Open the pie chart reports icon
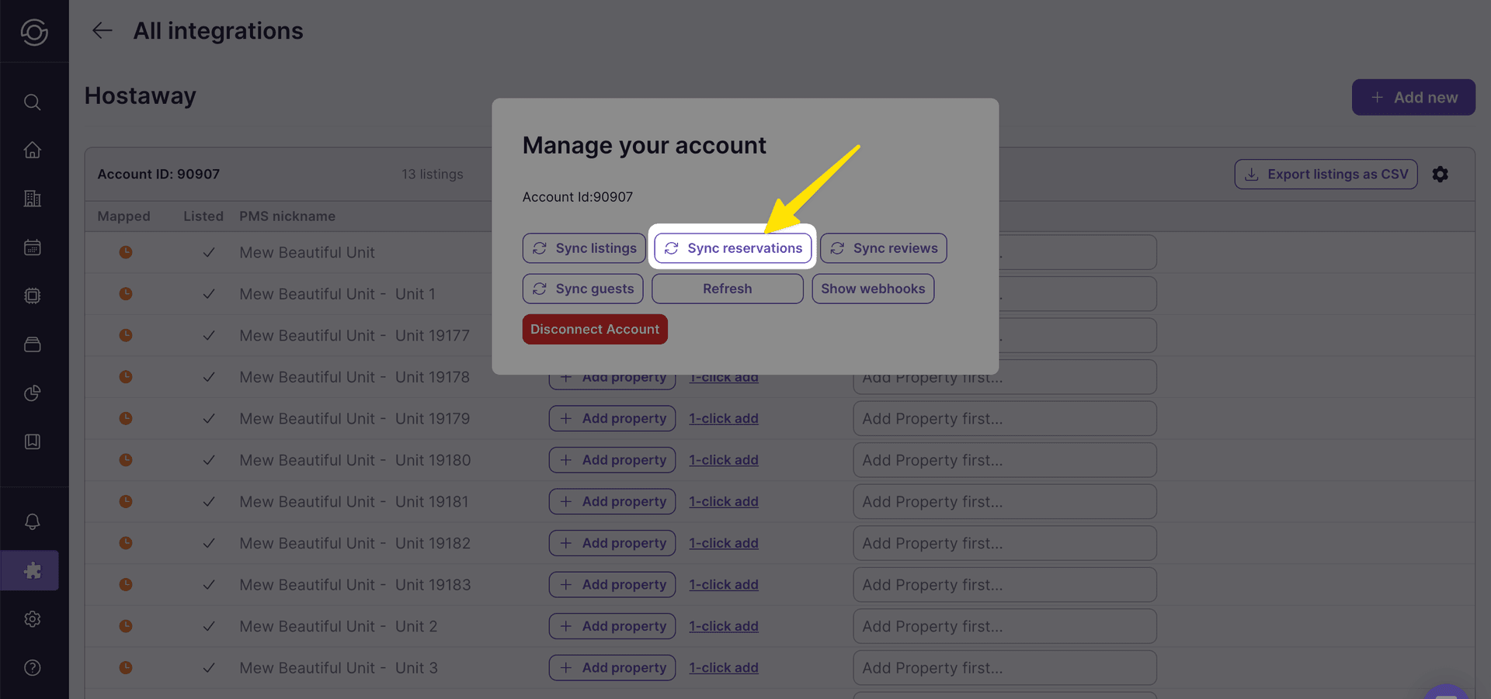The height and width of the screenshot is (699, 1491). (33, 393)
